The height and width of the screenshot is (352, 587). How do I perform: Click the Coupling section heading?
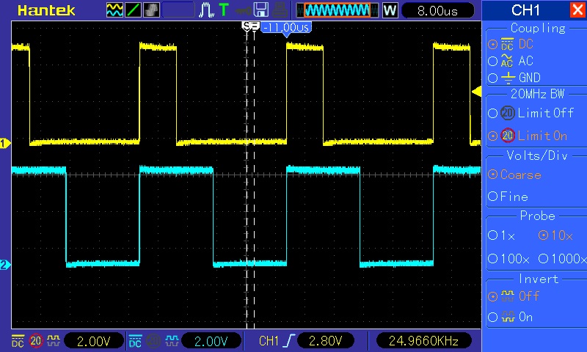pos(538,28)
